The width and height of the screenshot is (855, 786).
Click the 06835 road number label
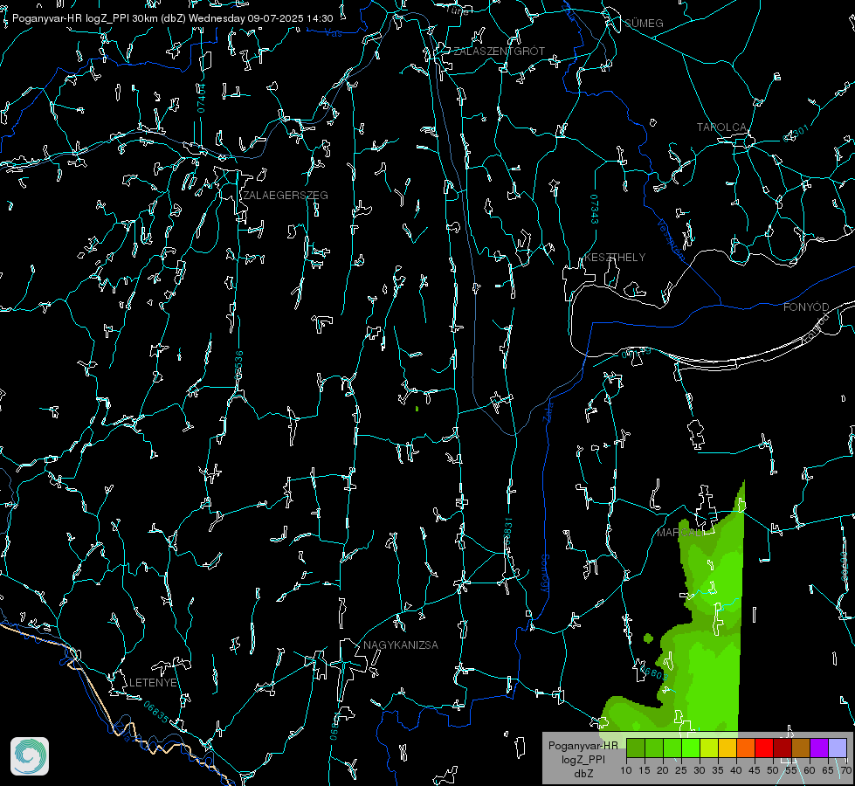coord(156,713)
